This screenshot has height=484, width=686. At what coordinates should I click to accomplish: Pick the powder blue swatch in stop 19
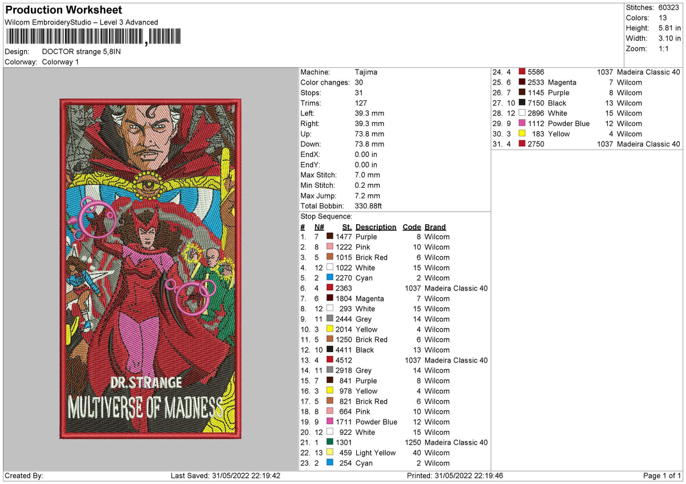pos(330,422)
